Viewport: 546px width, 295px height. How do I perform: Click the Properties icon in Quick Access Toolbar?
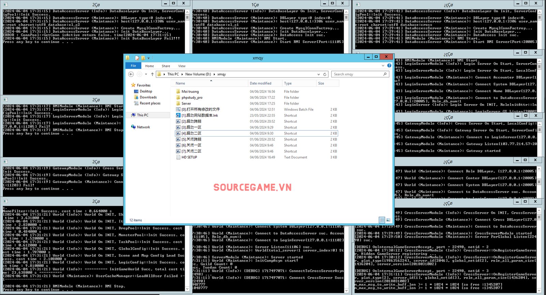click(137, 58)
